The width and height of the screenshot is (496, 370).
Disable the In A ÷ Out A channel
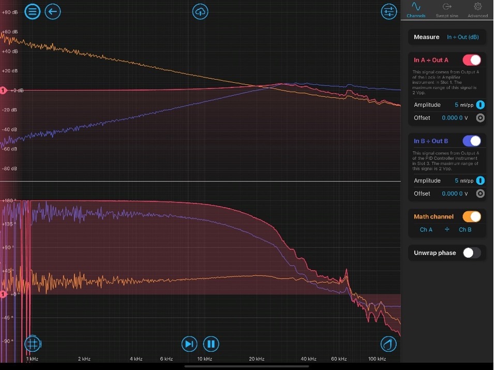pos(471,60)
